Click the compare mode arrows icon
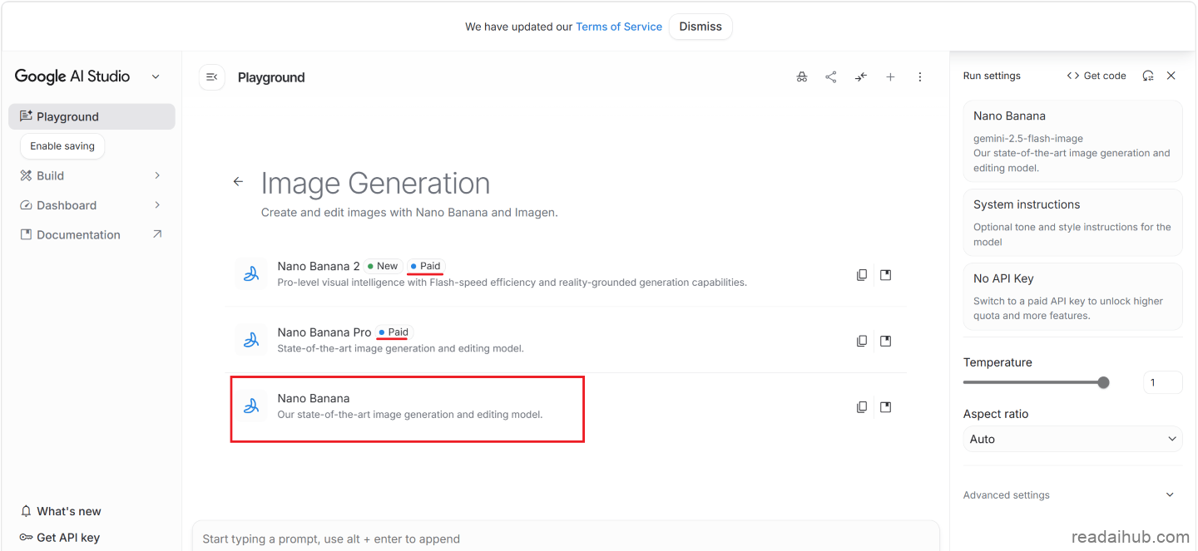Screen dimensions: 1198x551 tap(860, 76)
